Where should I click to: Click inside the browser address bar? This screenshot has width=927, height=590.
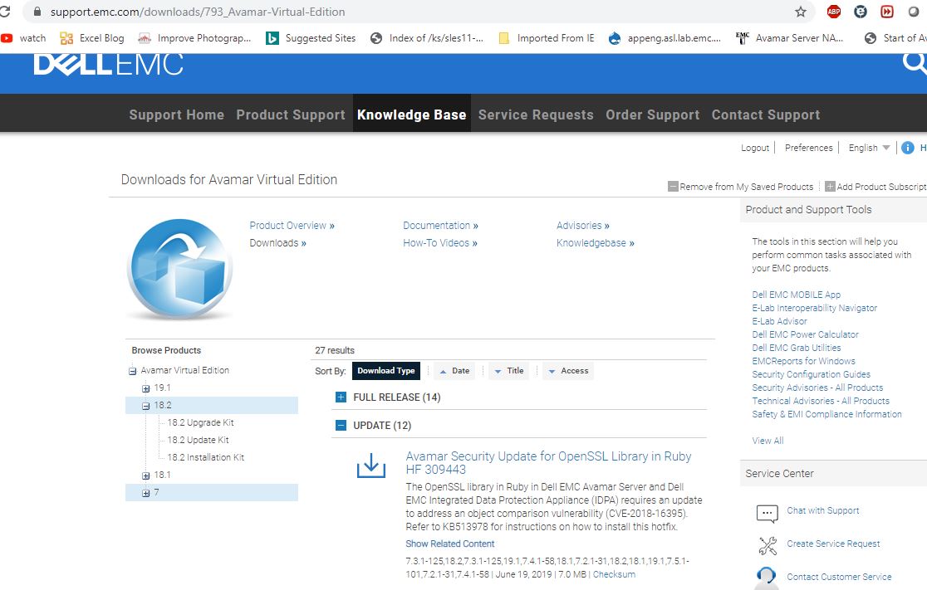(x=249, y=12)
